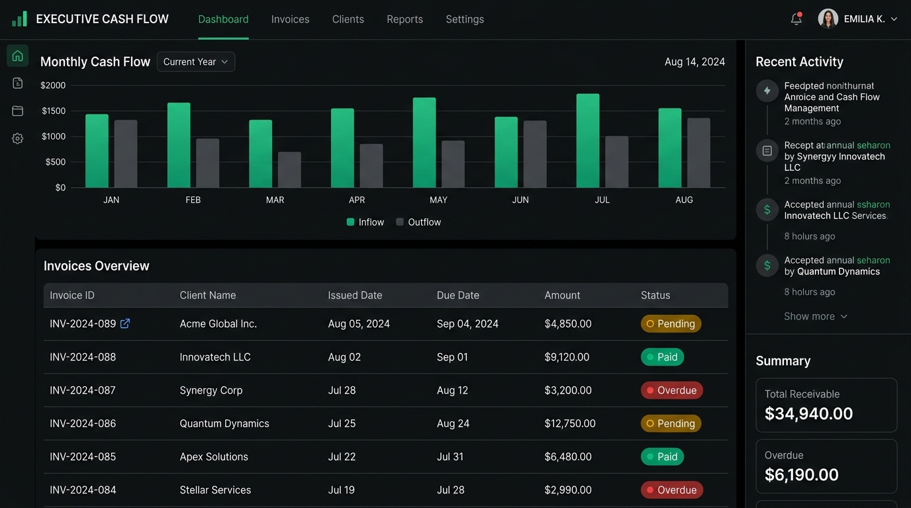
Task: Click the green bar chart logo
Action: click(19, 19)
